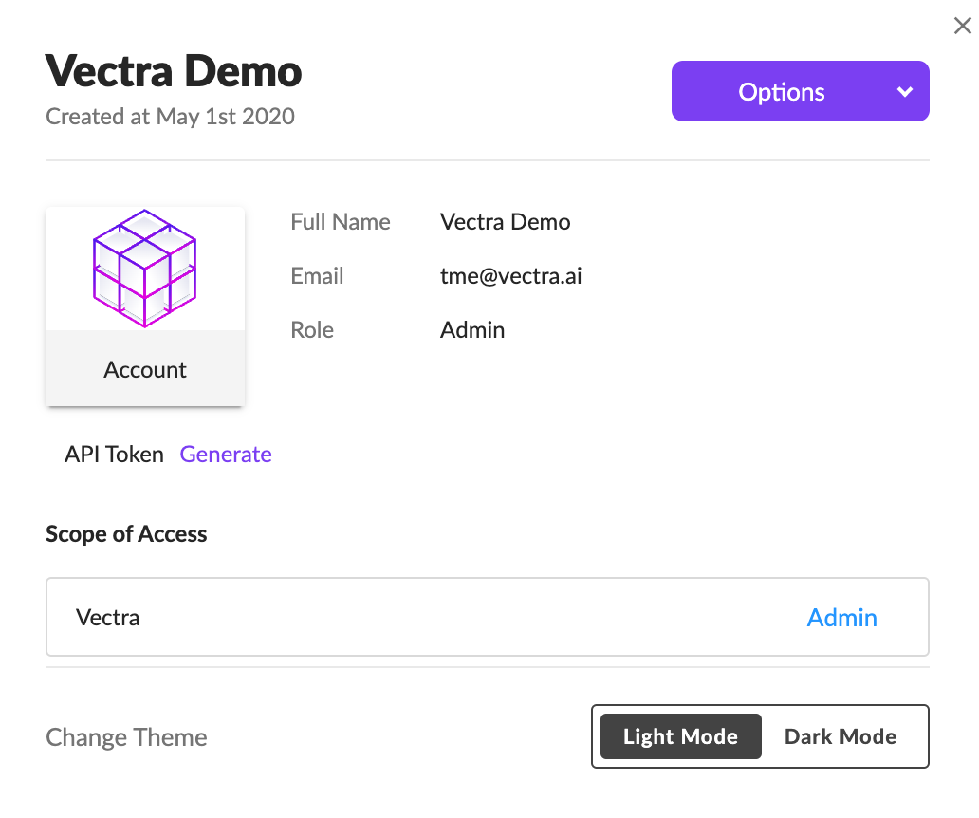The image size is (979, 818).
Task: Open the Admin scope link for Vectra
Action: click(x=841, y=618)
